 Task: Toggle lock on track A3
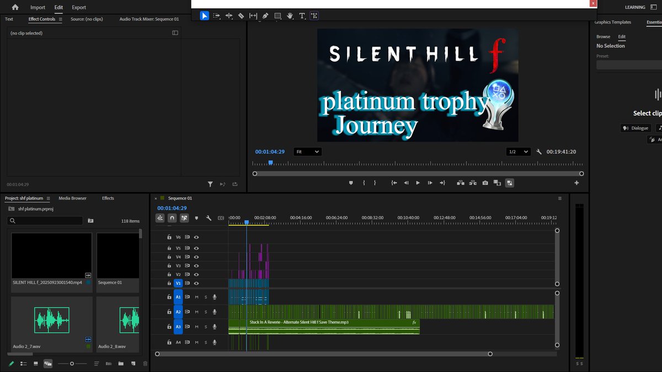tap(169, 327)
